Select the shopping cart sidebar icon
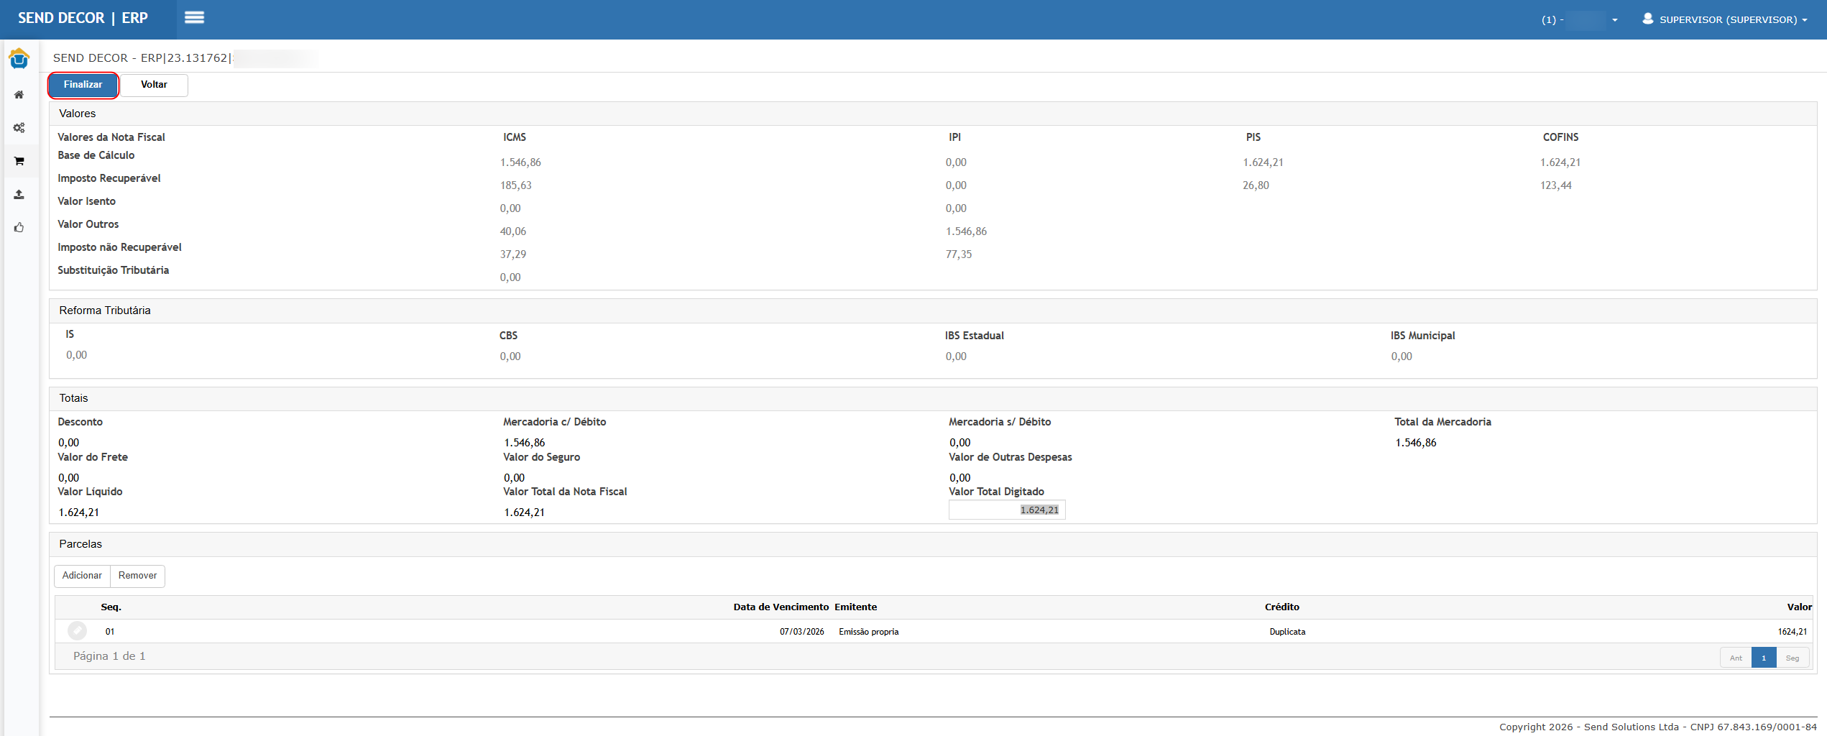This screenshot has height=736, width=1827. click(19, 161)
